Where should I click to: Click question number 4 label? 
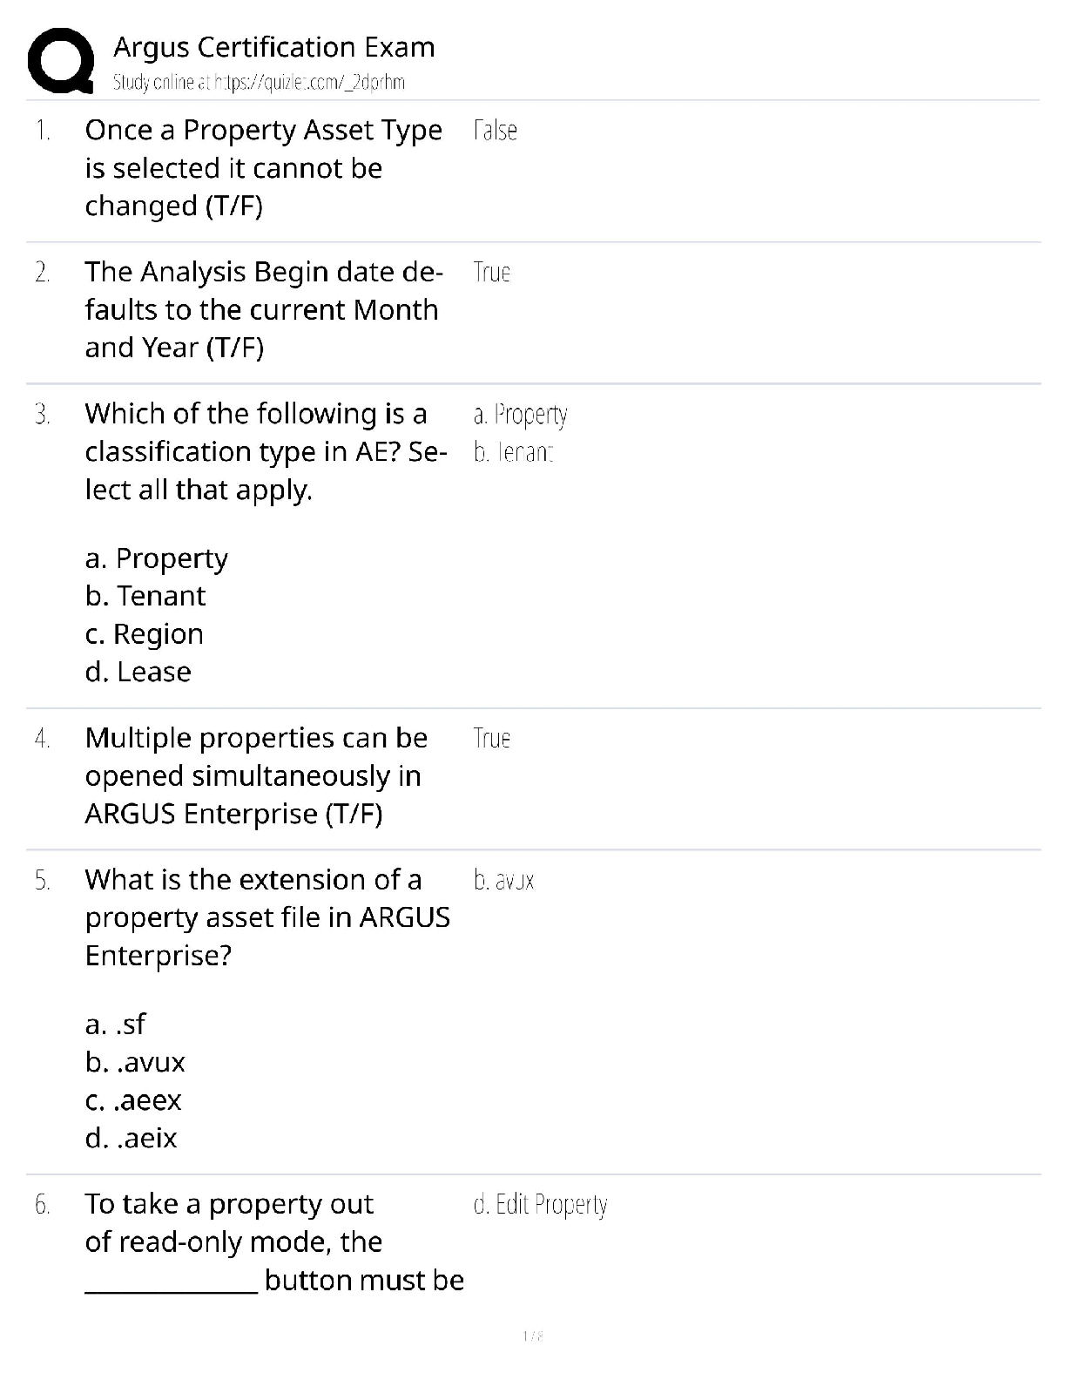coord(43,739)
